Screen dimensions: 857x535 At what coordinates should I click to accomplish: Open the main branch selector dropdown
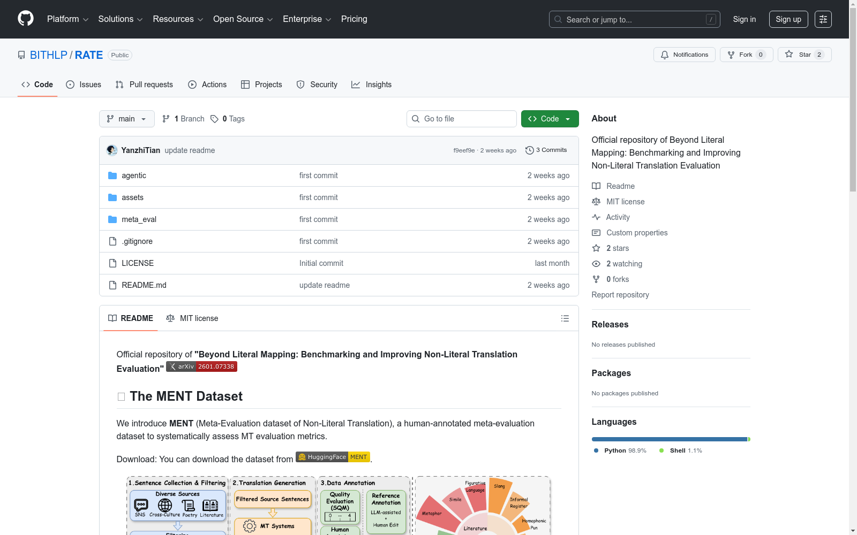127,119
